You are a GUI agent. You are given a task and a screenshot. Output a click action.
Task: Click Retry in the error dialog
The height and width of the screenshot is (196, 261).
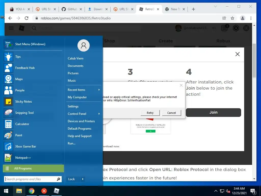[150, 113]
